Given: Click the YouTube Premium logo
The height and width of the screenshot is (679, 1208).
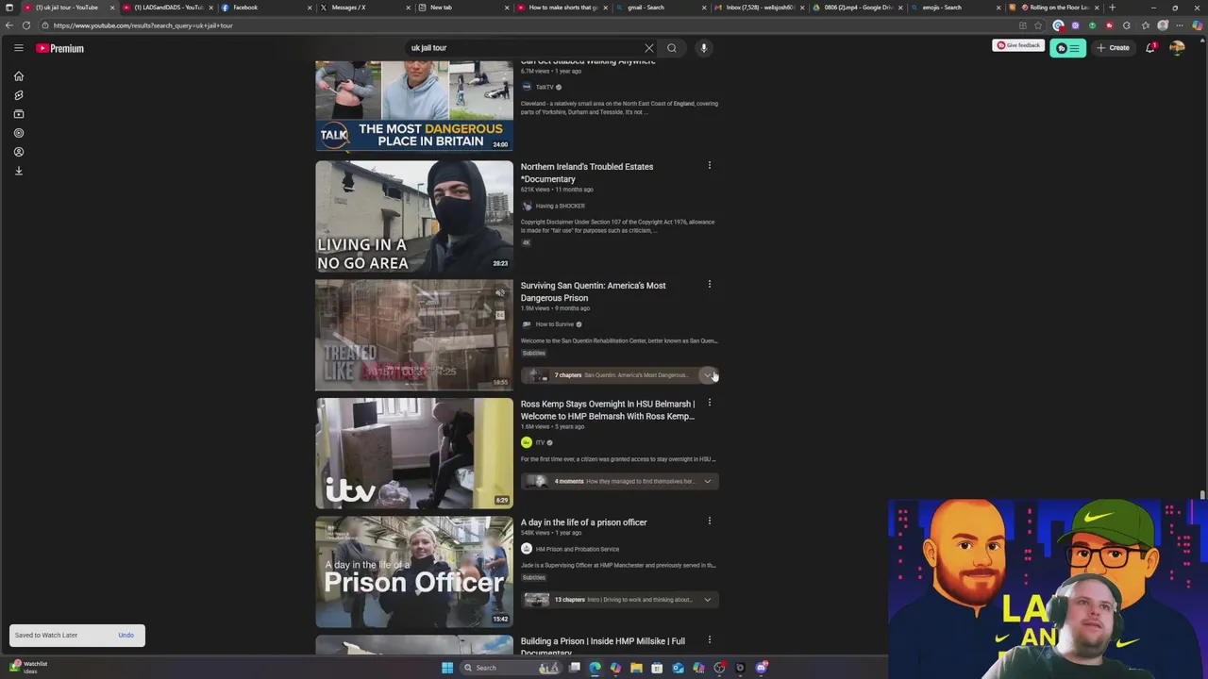Looking at the screenshot, I should 60,48.
